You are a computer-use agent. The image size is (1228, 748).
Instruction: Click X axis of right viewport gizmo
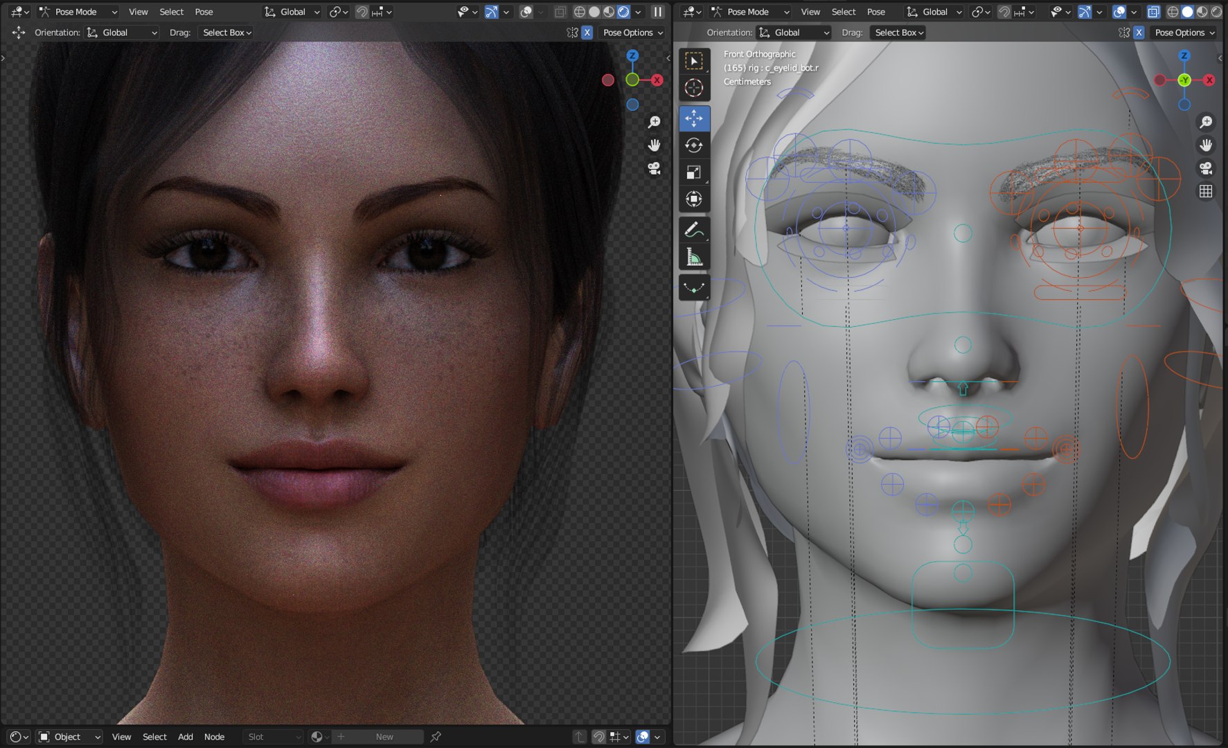click(x=1209, y=80)
